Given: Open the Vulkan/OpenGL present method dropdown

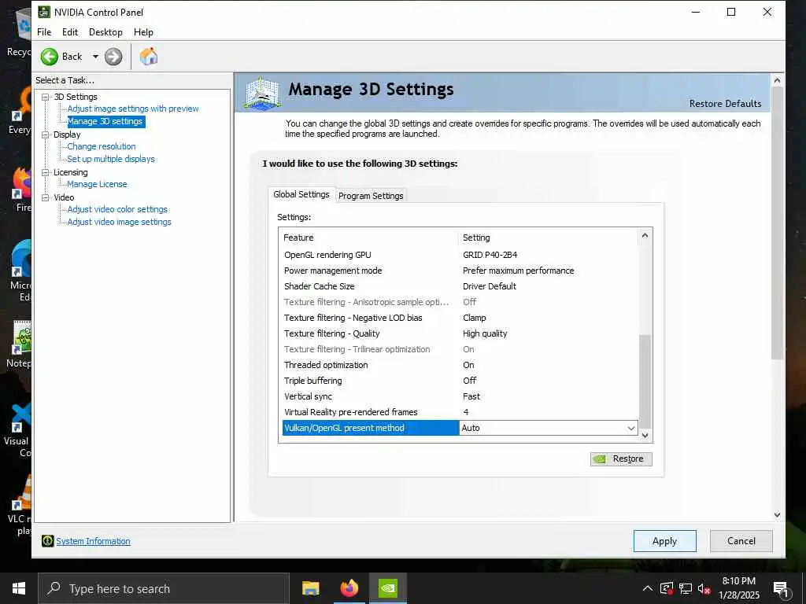Looking at the screenshot, I should click(x=630, y=428).
